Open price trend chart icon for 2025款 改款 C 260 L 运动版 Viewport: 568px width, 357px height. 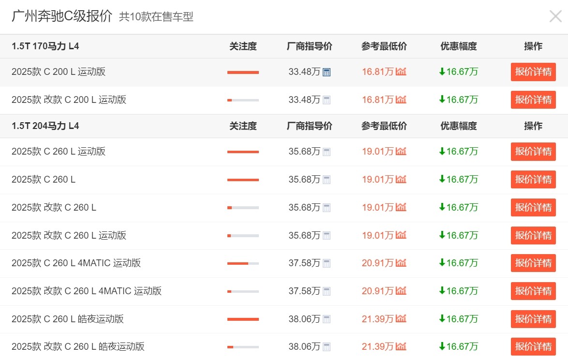pyautogui.click(x=401, y=235)
